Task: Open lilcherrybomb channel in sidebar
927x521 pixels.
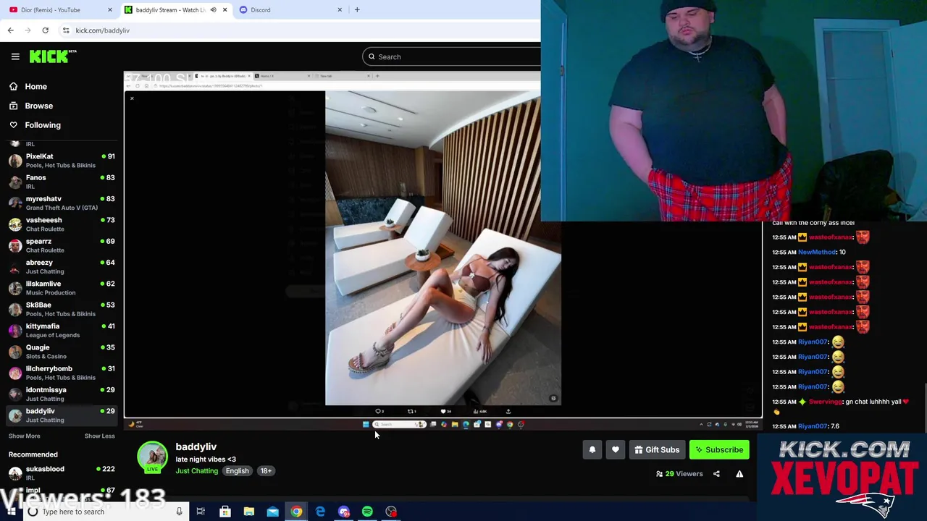Action: click(x=62, y=373)
